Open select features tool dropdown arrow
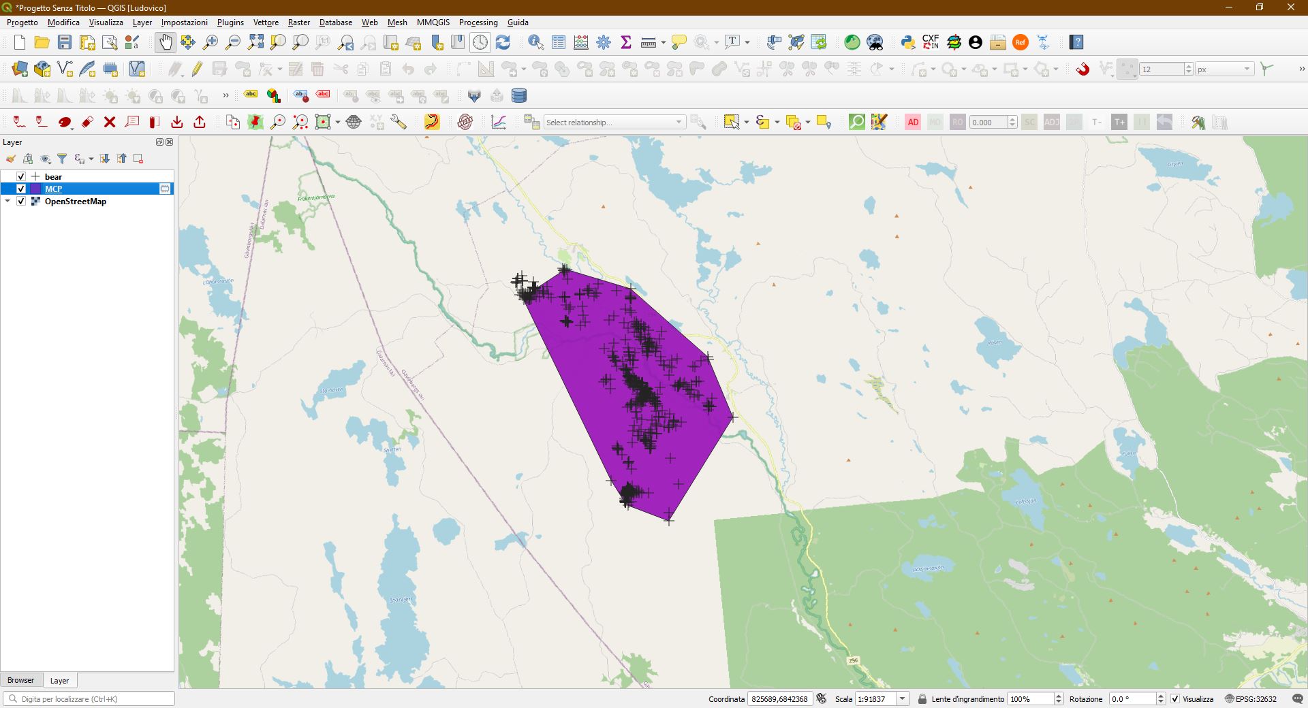Viewport: 1308px width, 708px height. click(x=747, y=122)
